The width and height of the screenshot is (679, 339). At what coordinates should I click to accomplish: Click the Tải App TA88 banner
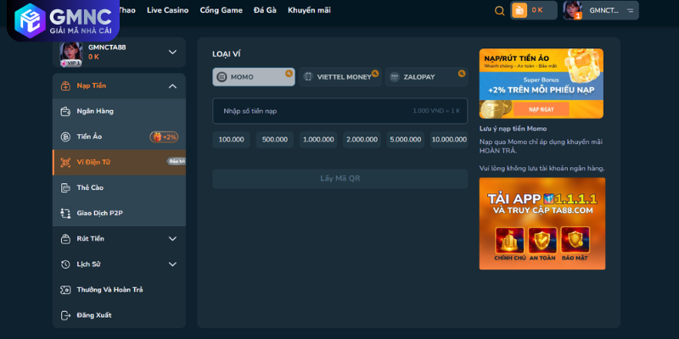542,223
